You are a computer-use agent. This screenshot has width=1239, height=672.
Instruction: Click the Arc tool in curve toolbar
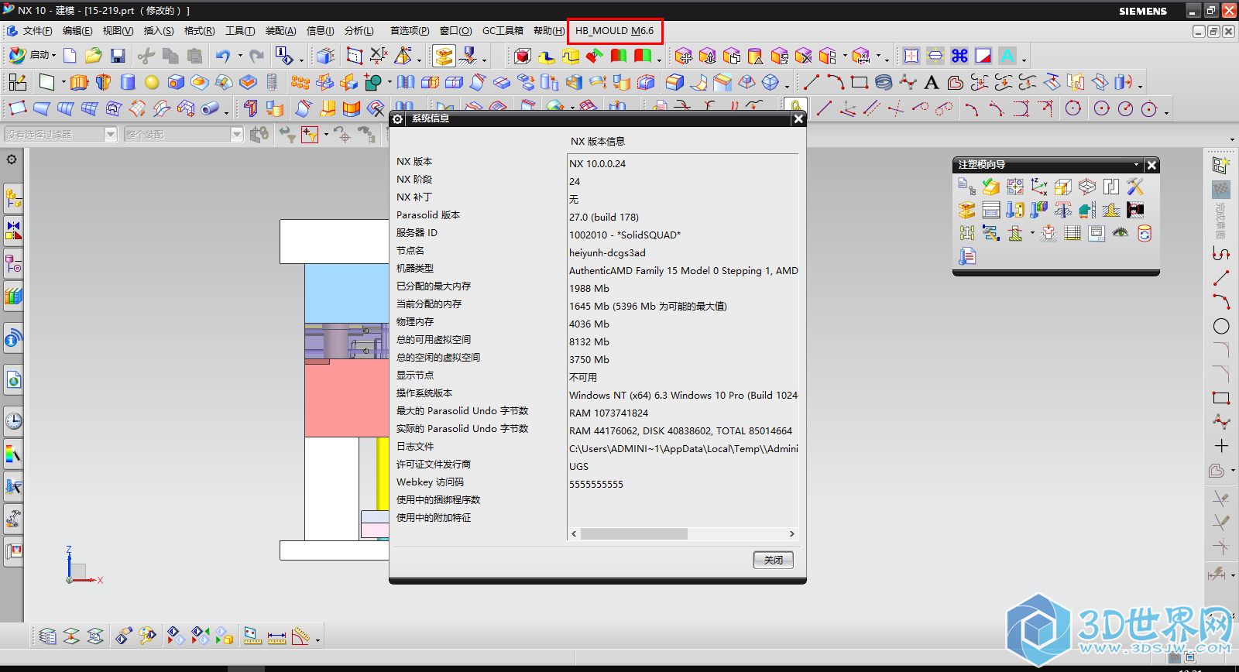tap(836, 82)
